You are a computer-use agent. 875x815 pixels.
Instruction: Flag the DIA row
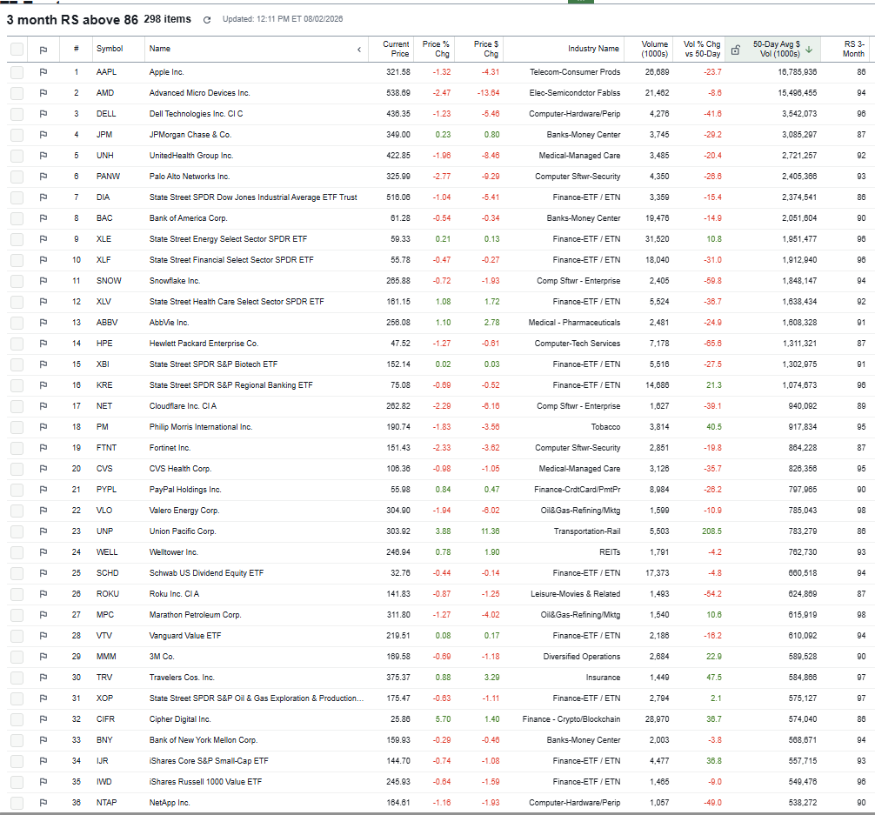pyautogui.click(x=43, y=197)
